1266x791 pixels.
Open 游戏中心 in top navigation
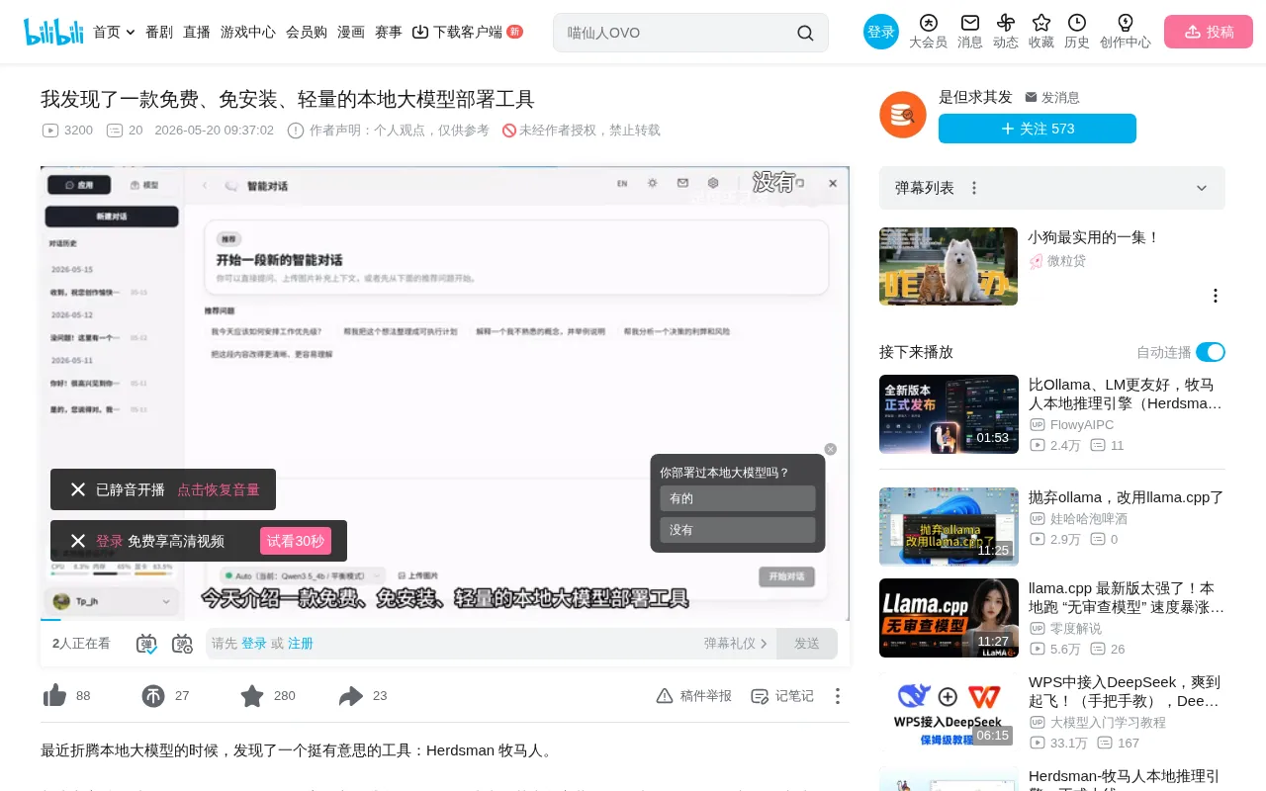click(248, 32)
